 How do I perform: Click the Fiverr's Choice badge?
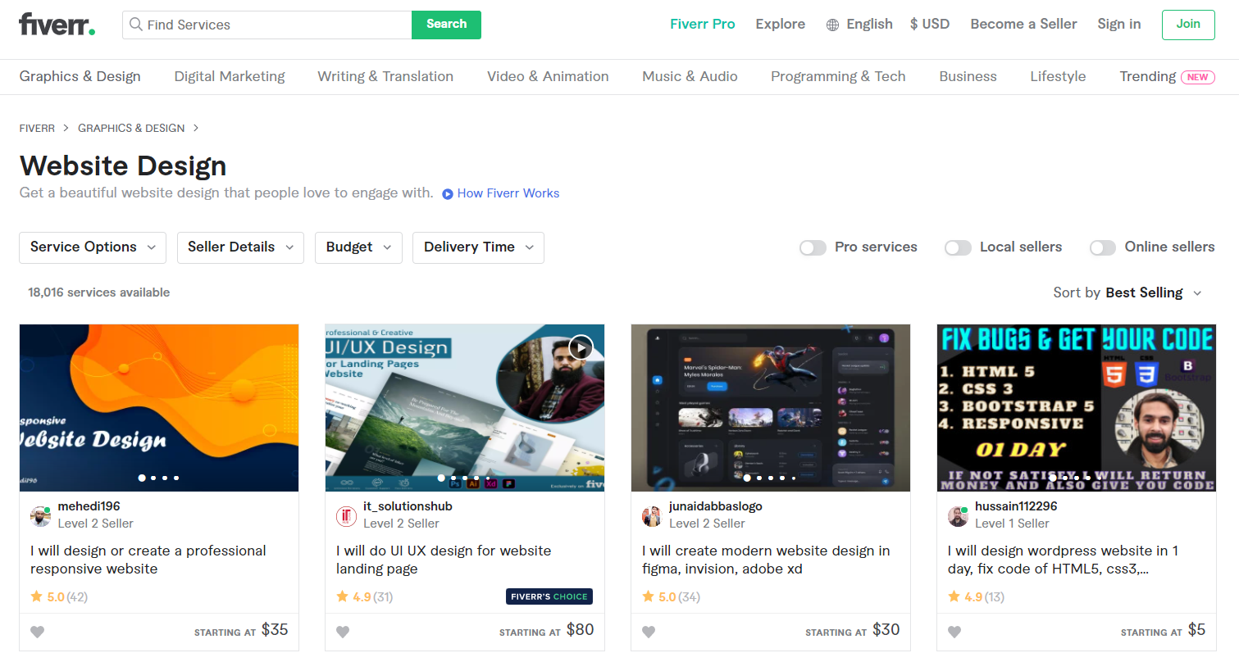(x=549, y=596)
